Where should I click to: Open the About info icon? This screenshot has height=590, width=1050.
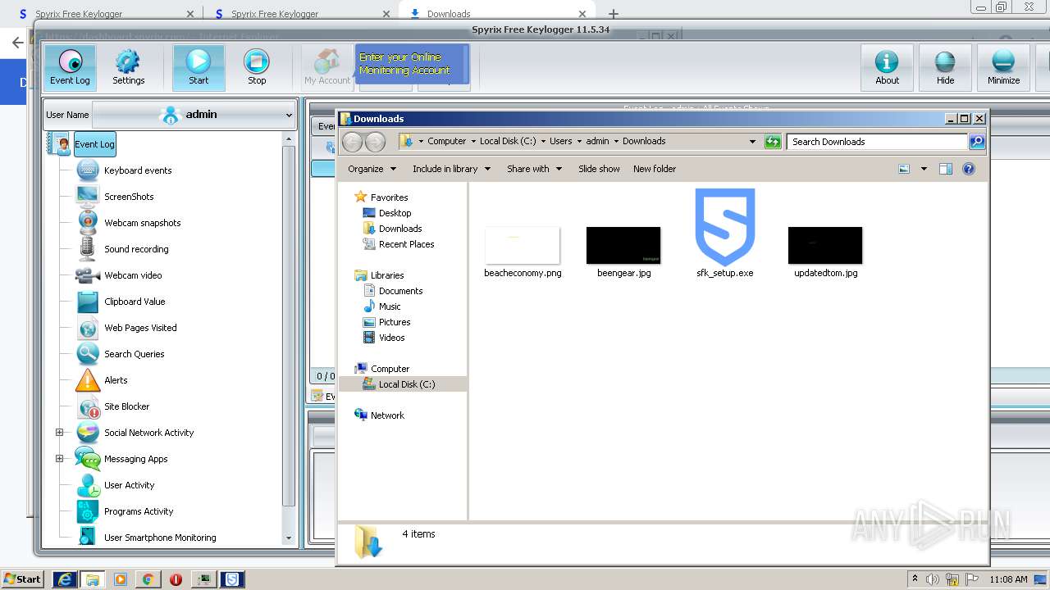click(x=887, y=67)
